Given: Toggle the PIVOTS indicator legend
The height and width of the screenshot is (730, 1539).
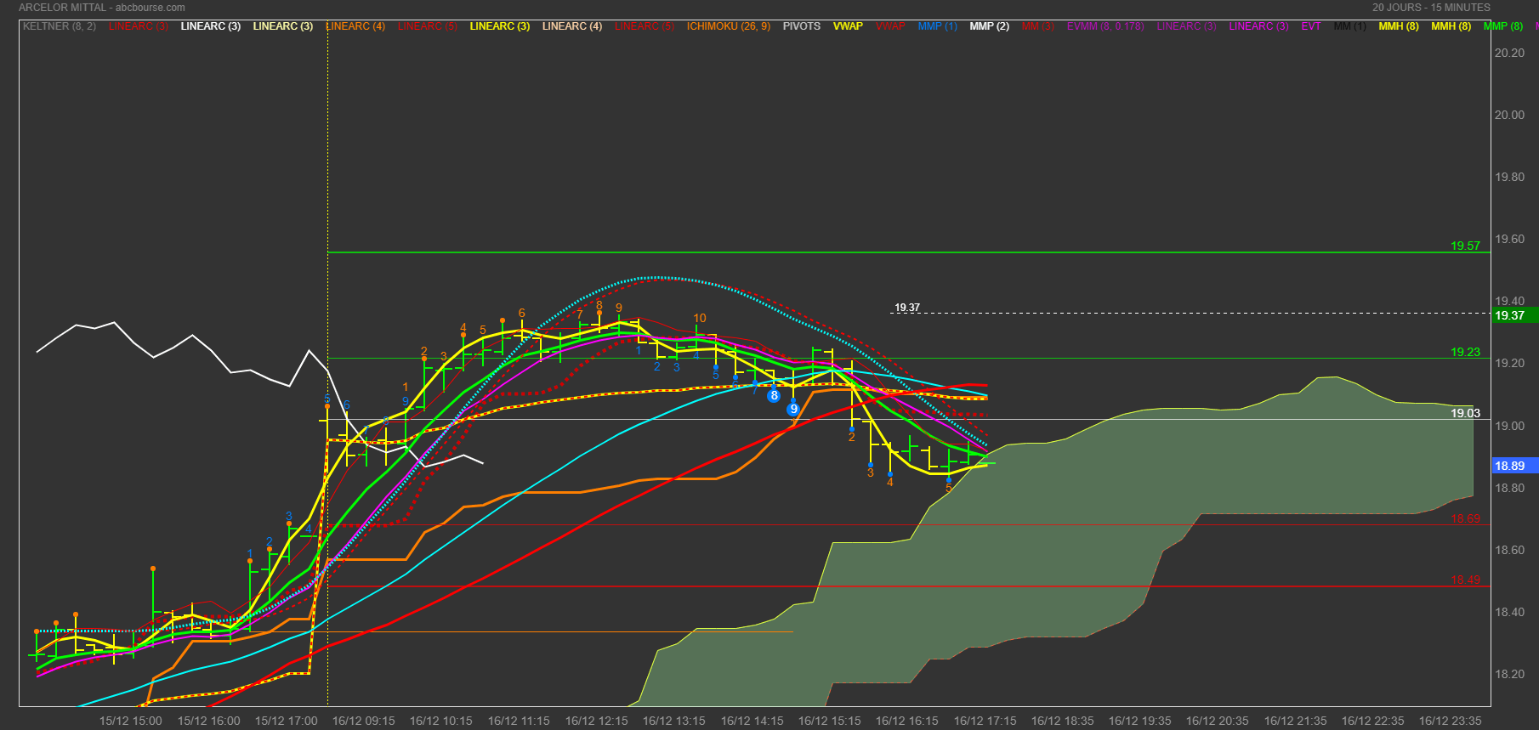Looking at the screenshot, I should pyautogui.click(x=801, y=26).
